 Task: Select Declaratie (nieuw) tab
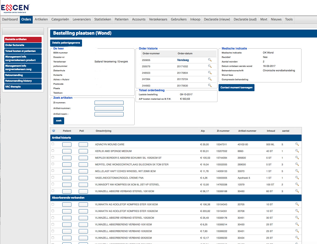[x=217, y=19]
